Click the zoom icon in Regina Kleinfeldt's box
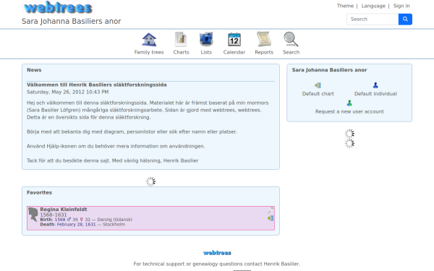434x271 pixels. [271, 210]
